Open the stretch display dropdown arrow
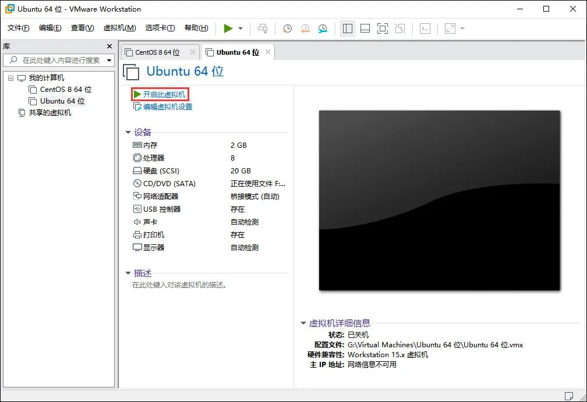587x402 pixels. [x=462, y=29]
